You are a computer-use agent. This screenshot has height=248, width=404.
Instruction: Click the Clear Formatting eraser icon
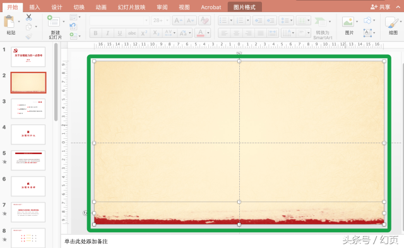205,20
